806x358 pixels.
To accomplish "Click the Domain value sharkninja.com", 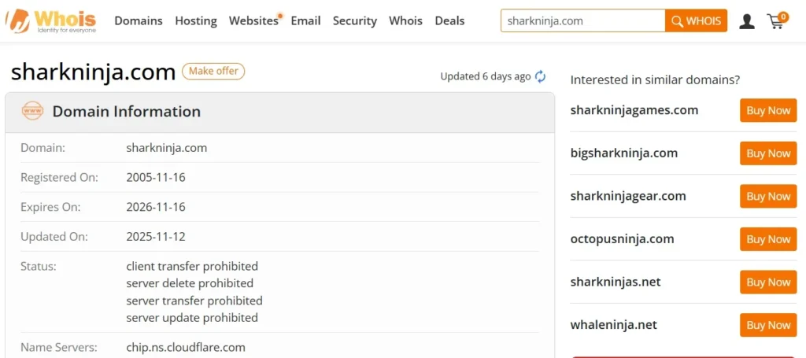I will pyautogui.click(x=167, y=148).
